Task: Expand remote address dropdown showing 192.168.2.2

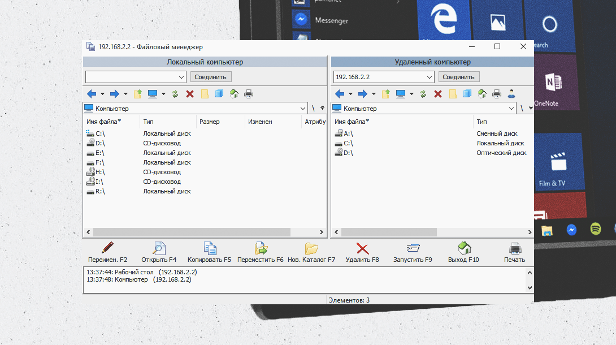Action: pyautogui.click(x=430, y=77)
